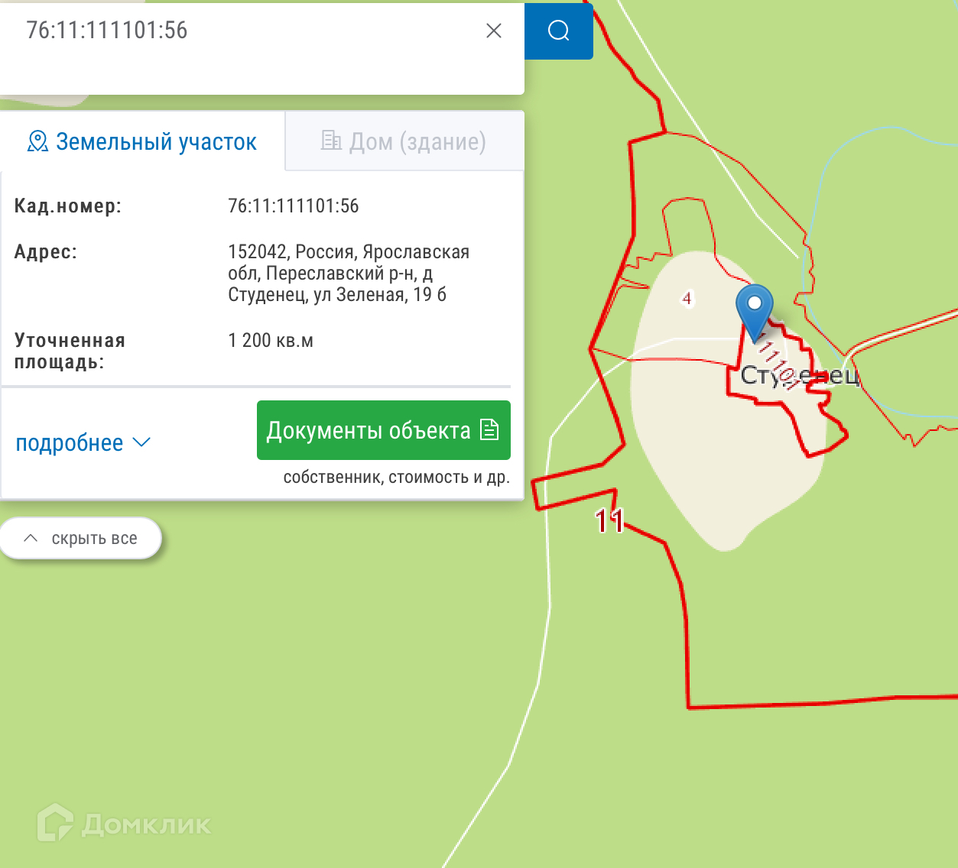Click the Домклик logo watermark
Screen dimensions: 958x868
pyautogui.click(x=124, y=823)
